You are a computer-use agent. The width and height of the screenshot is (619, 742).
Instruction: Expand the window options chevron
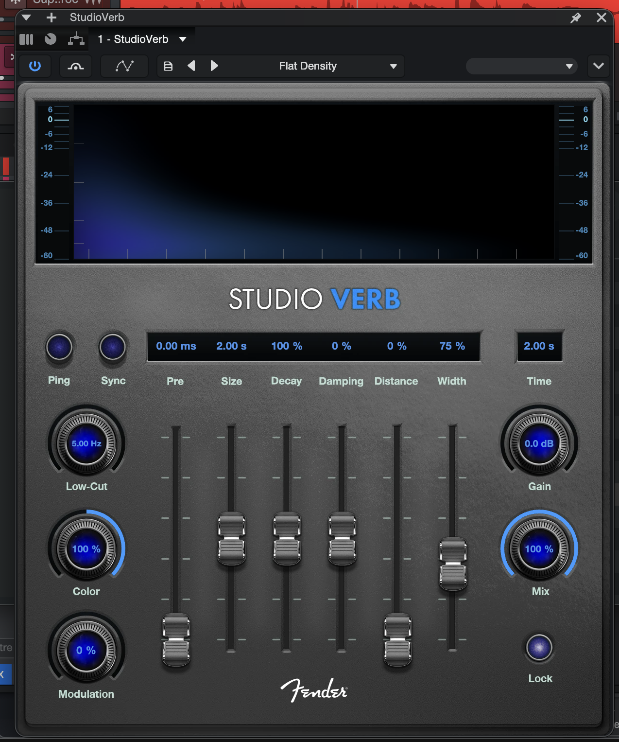[599, 66]
